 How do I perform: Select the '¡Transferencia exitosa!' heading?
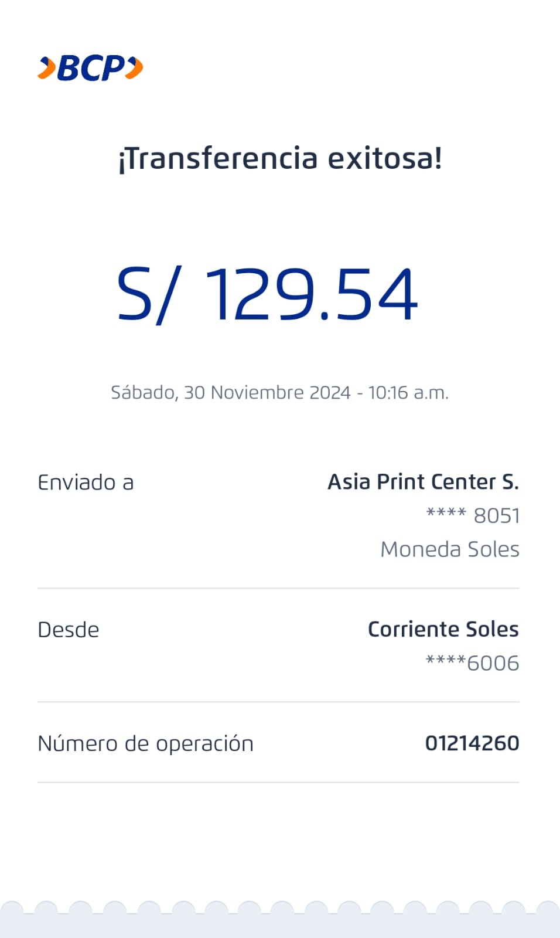tap(280, 158)
